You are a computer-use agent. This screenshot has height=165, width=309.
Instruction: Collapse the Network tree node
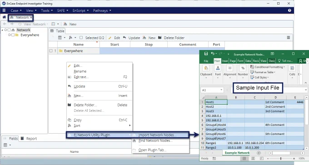coord(2,30)
